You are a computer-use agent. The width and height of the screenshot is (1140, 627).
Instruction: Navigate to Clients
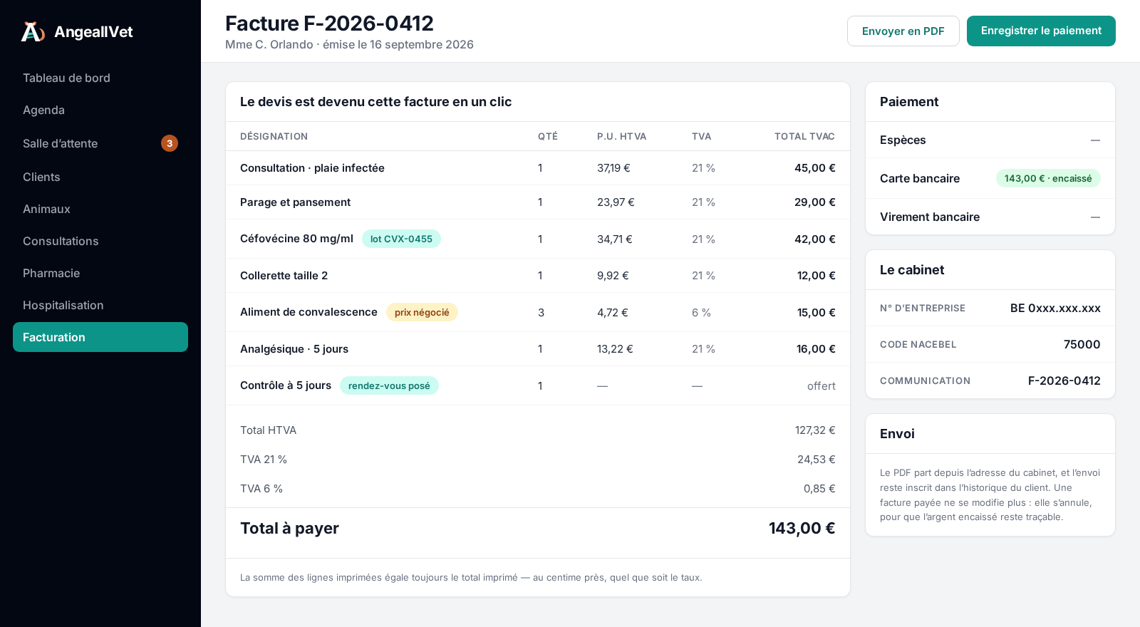pyautogui.click(x=100, y=177)
